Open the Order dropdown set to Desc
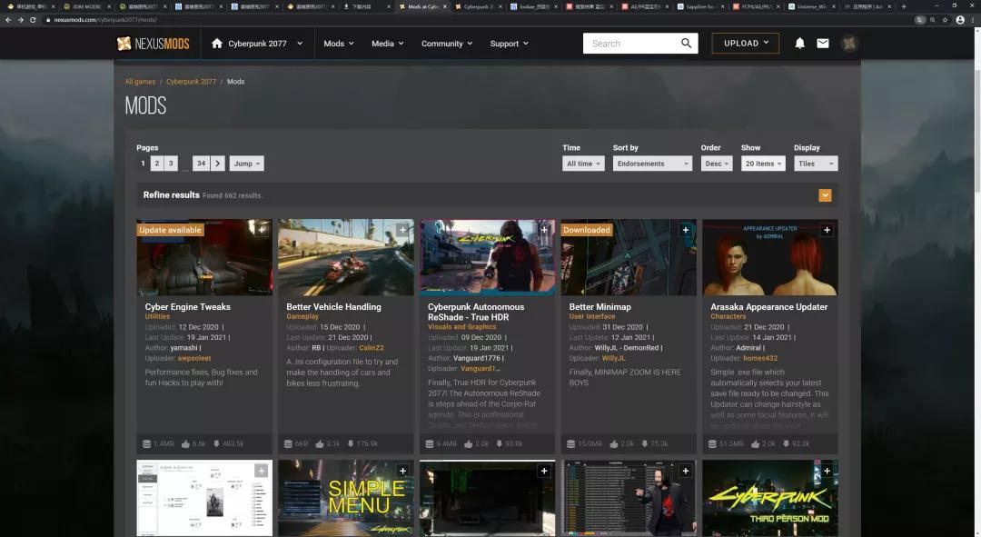Screen dimensions: 981x537 coord(717,164)
